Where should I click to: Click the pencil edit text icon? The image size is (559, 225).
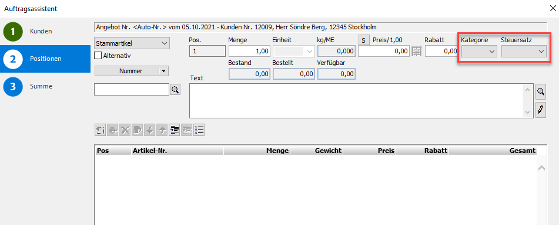tap(541, 110)
